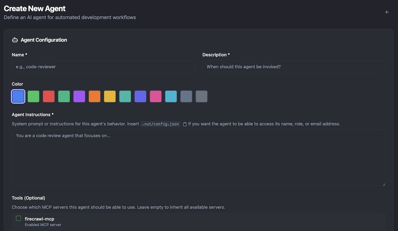
Task: Choose the orange color swatch
Action: (x=94, y=96)
